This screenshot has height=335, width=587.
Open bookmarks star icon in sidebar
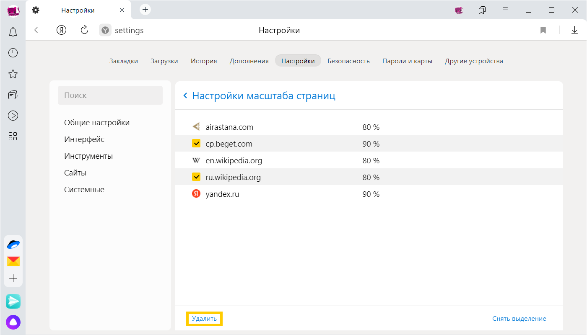[x=13, y=74]
